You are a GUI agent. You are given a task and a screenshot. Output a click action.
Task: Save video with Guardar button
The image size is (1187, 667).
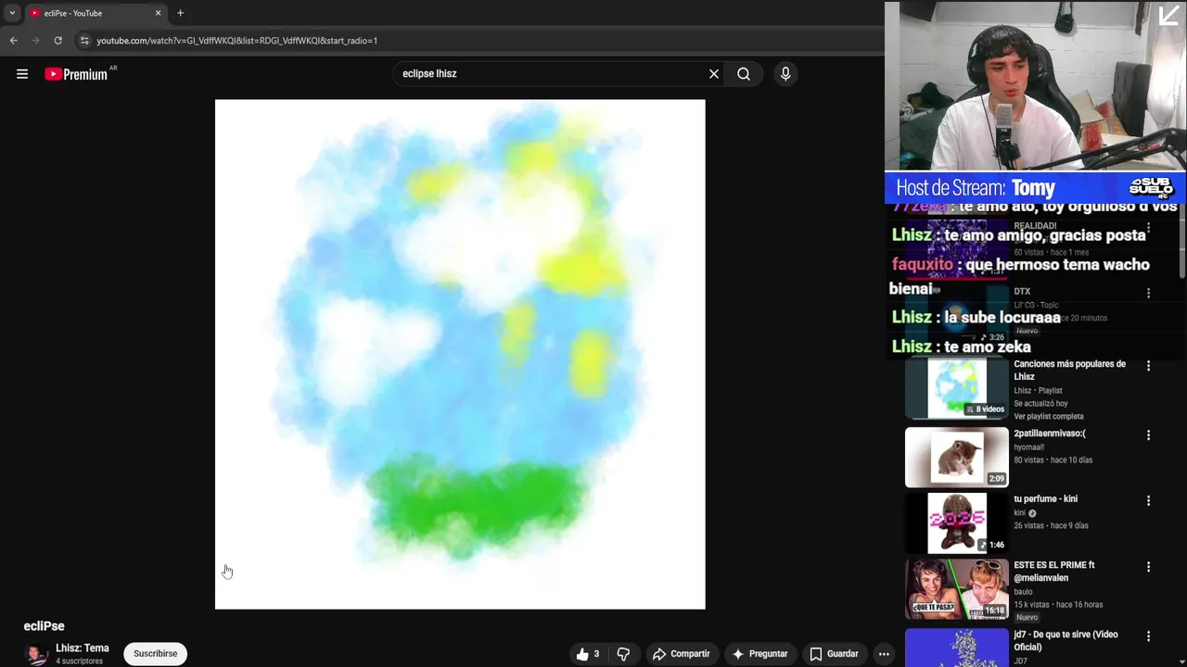click(834, 654)
